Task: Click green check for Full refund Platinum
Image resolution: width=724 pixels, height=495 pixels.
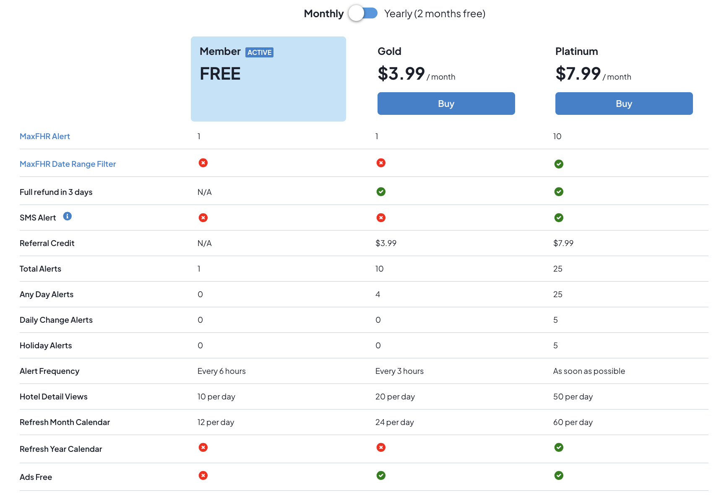Action: click(559, 192)
